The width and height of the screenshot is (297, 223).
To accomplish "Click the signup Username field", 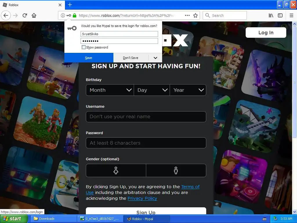I will click(x=146, y=117).
